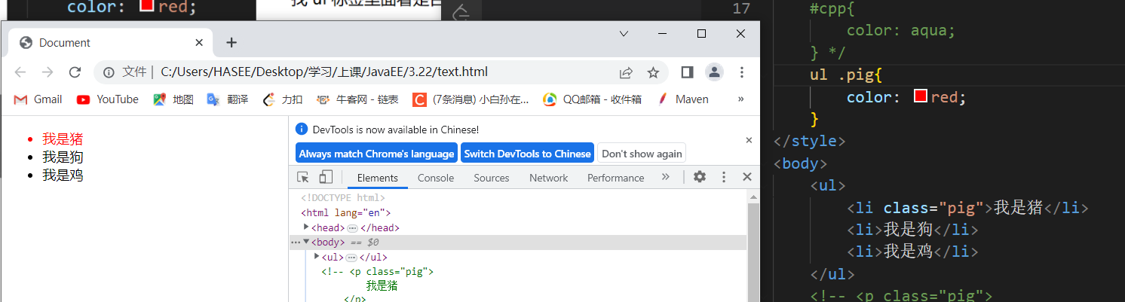Screen dimensions: 1125x302
Task: Open QQ邮箱 - 收件箱 bookmark
Action: coord(593,99)
